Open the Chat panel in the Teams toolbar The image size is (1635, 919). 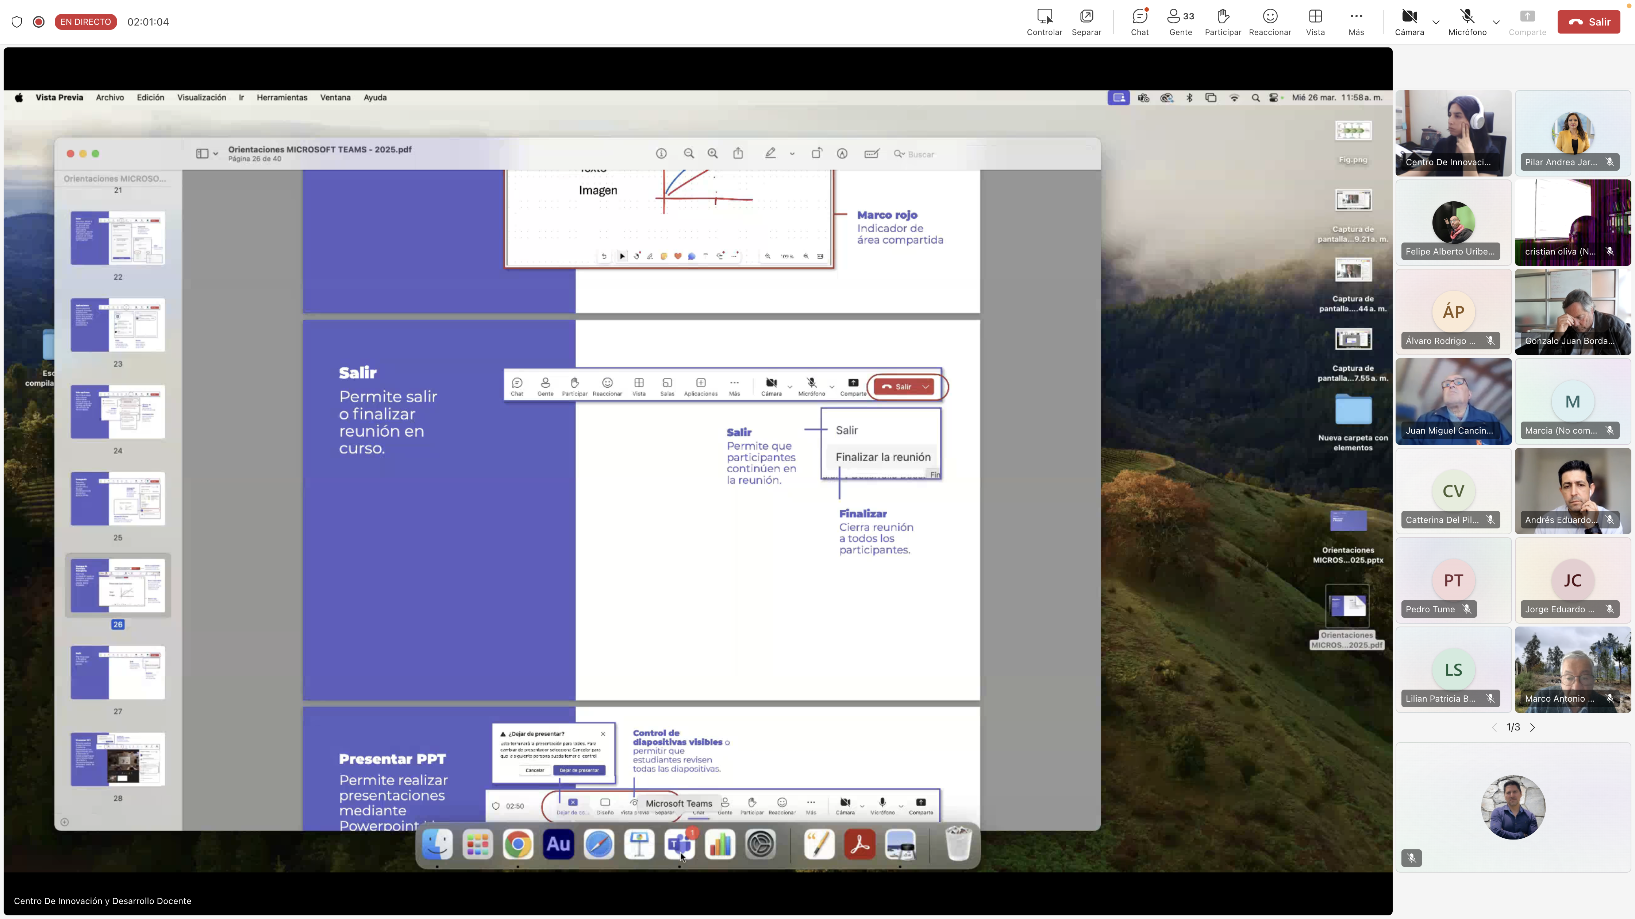point(1139,22)
